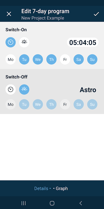Disable Tuesday in Switch-On days
This screenshot has height=209, width=104.
[24, 59]
